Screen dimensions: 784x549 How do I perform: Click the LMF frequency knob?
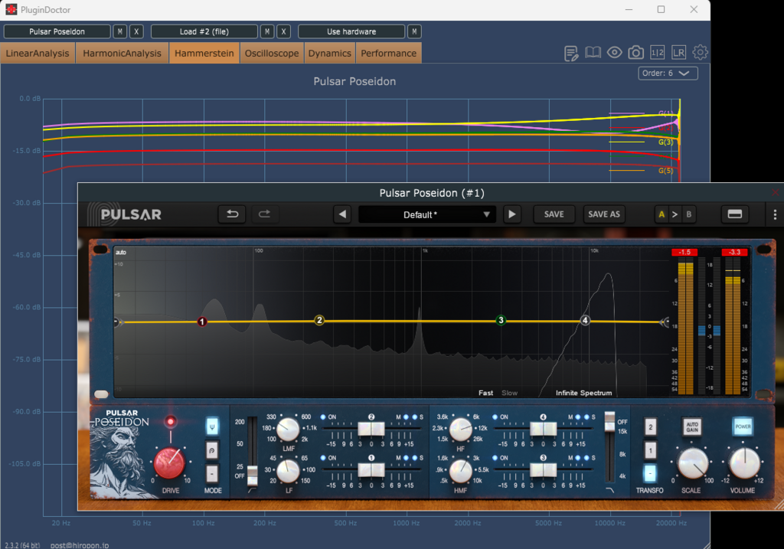click(x=288, y=430)
